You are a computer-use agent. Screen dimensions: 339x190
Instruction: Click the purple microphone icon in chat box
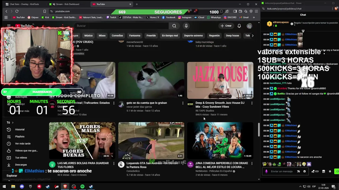266,172
